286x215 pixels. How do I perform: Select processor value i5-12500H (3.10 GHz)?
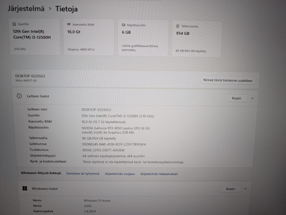[x=118, y=116]
